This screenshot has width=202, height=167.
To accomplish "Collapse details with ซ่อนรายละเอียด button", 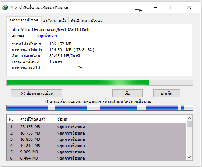I will [x=36, y=93].
